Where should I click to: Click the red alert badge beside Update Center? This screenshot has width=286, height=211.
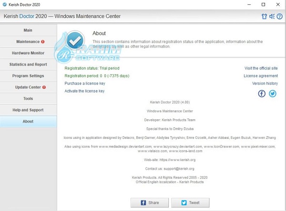(x=44, y=87)
